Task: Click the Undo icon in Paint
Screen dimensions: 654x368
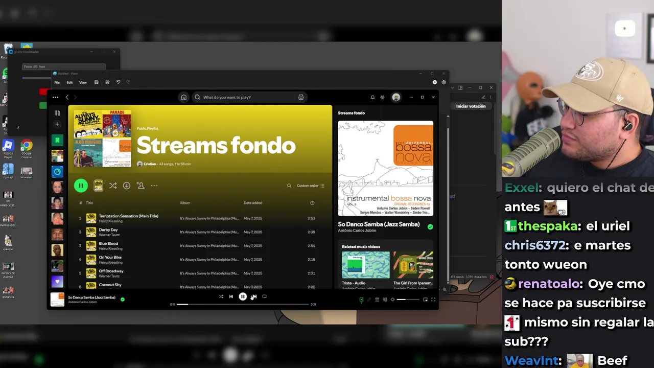Action: point(118,82)
